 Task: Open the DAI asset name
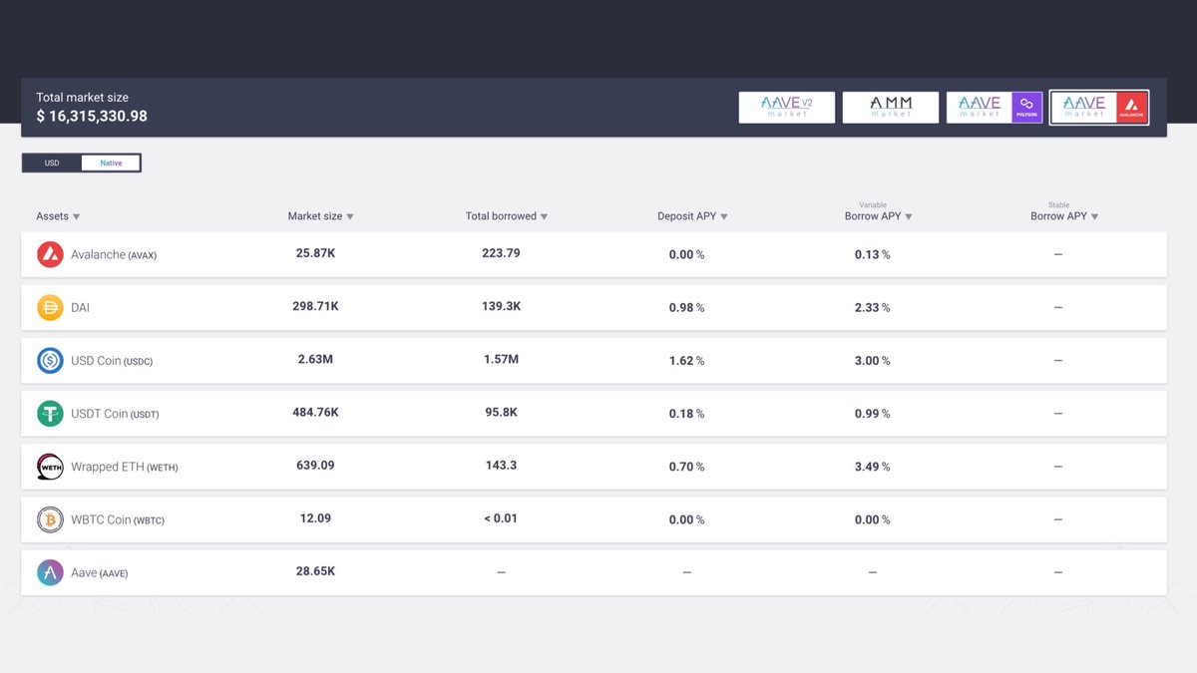80,308
